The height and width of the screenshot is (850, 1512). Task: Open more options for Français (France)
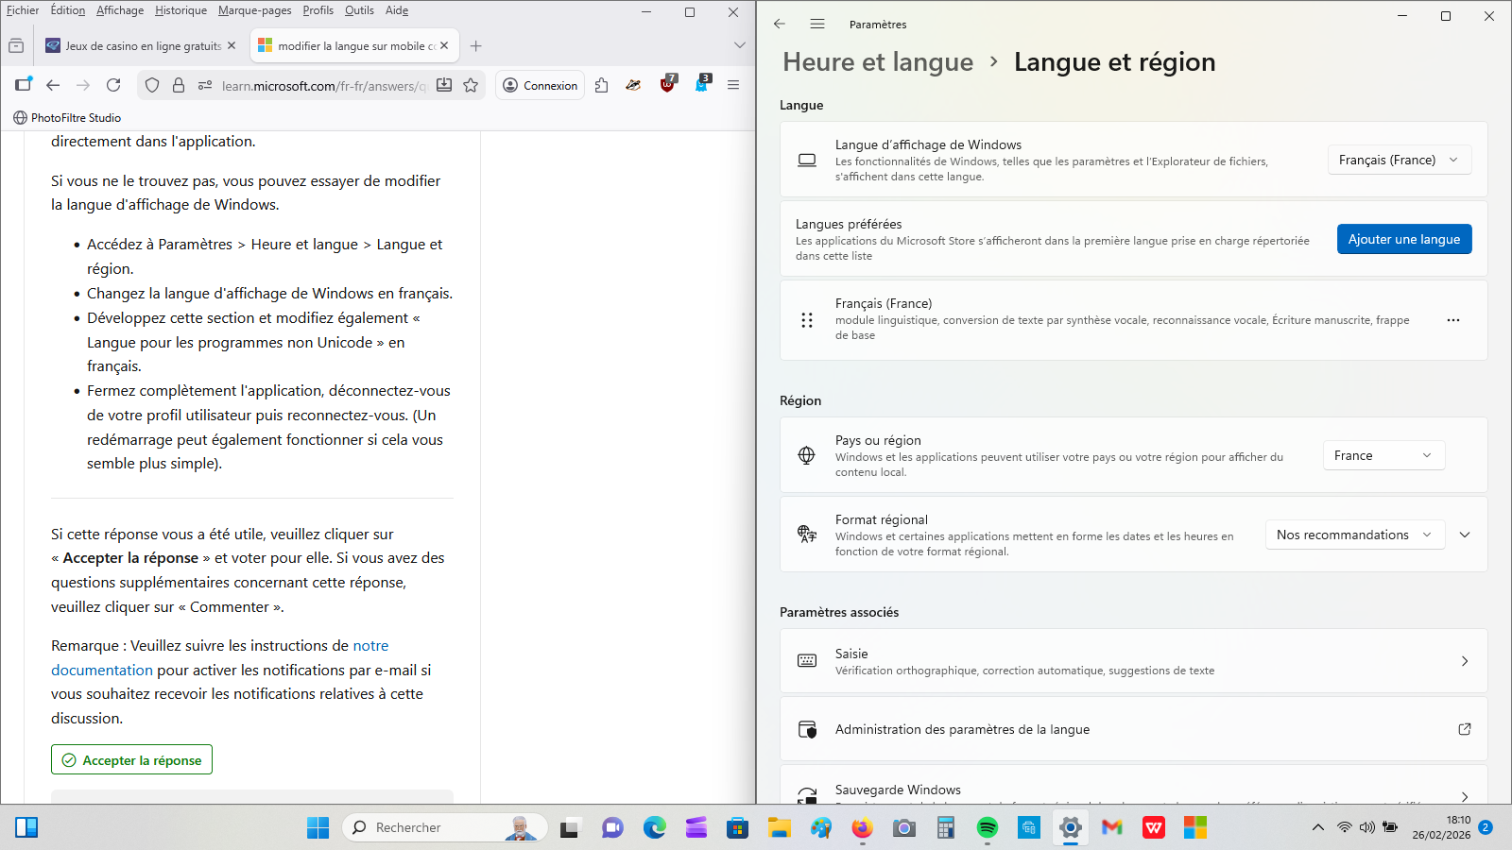1453,320
